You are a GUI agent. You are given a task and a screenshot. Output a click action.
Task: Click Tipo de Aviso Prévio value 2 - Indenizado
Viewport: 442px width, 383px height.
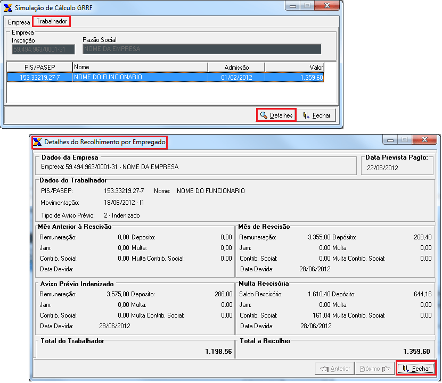click(x=122, y=215)
